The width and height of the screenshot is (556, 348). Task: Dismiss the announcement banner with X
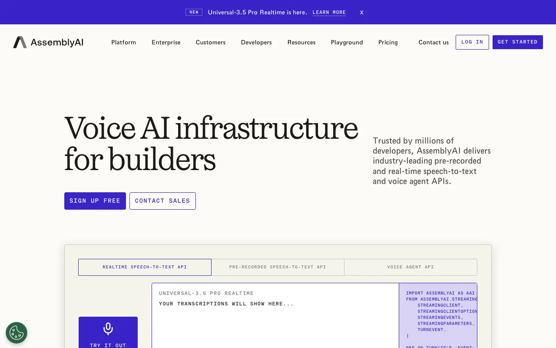[361, 13]
